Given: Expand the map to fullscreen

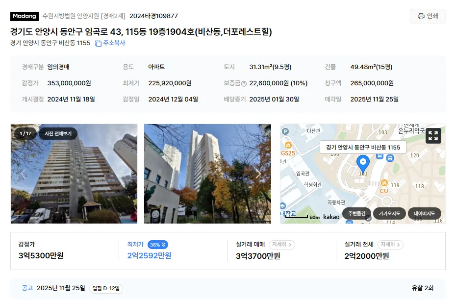Looking at the screenshot, I should coord(433,136).
